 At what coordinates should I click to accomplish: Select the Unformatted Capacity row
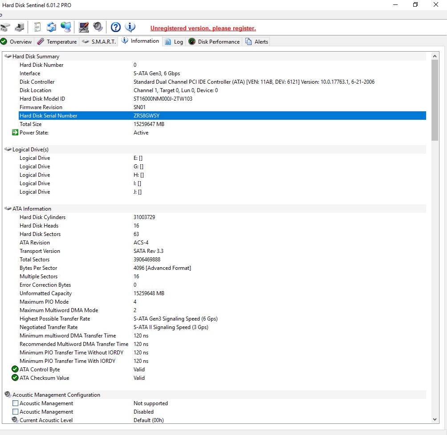[x=222, y=293]
